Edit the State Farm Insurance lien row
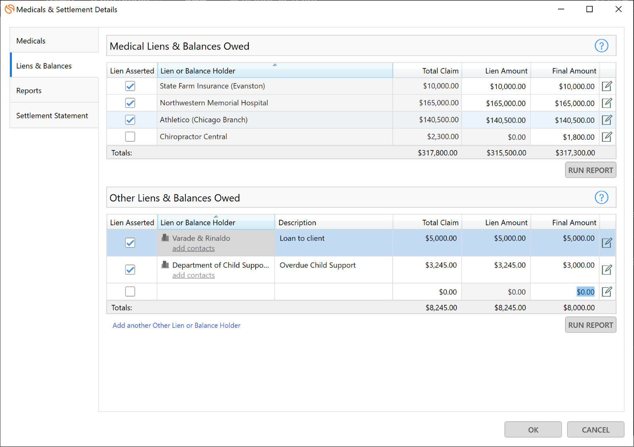This screenshot has width=634, height=447. pyautogui.click(x=607, y=86)
